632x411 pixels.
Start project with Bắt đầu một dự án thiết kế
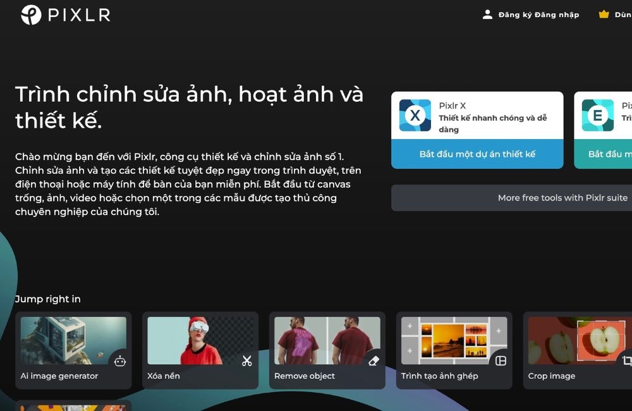(x=477, y=154)
